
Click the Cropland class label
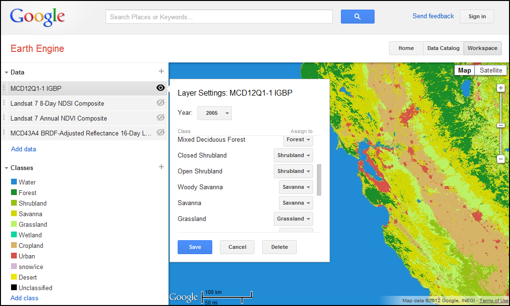[31, 245]
